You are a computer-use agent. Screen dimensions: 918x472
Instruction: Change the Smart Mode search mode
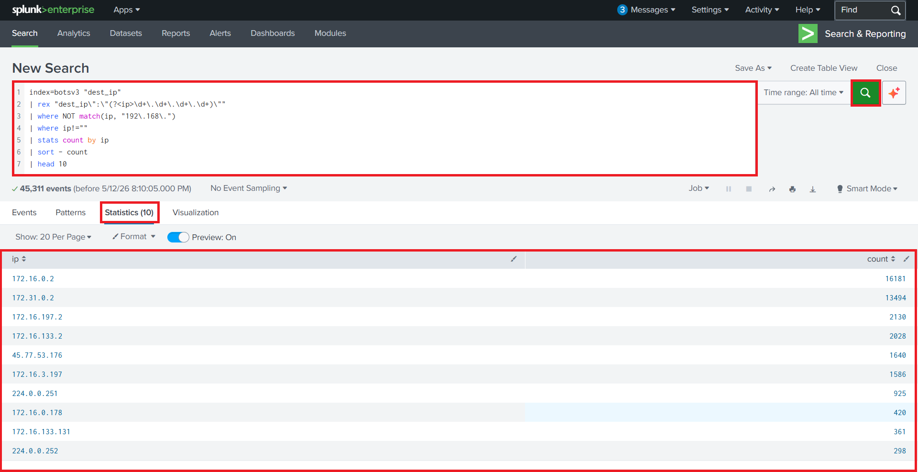867,189
